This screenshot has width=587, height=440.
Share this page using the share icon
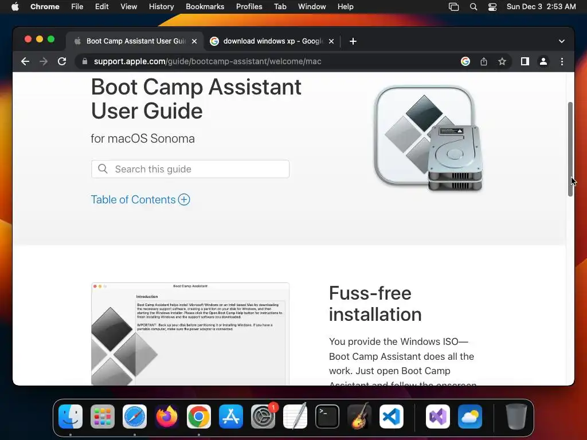coord(484,61)
